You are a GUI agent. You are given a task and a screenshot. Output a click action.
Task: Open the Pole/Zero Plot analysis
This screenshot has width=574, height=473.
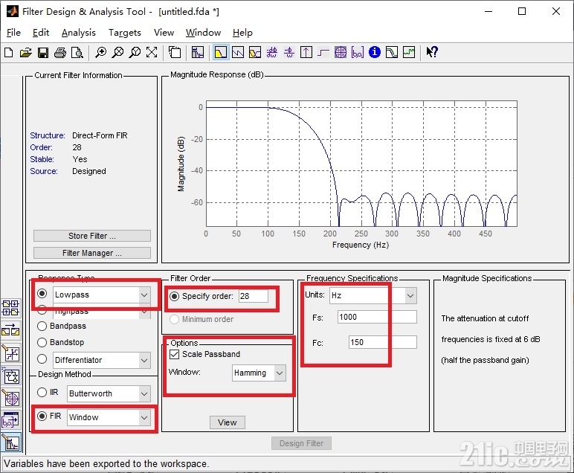[341, 52]
